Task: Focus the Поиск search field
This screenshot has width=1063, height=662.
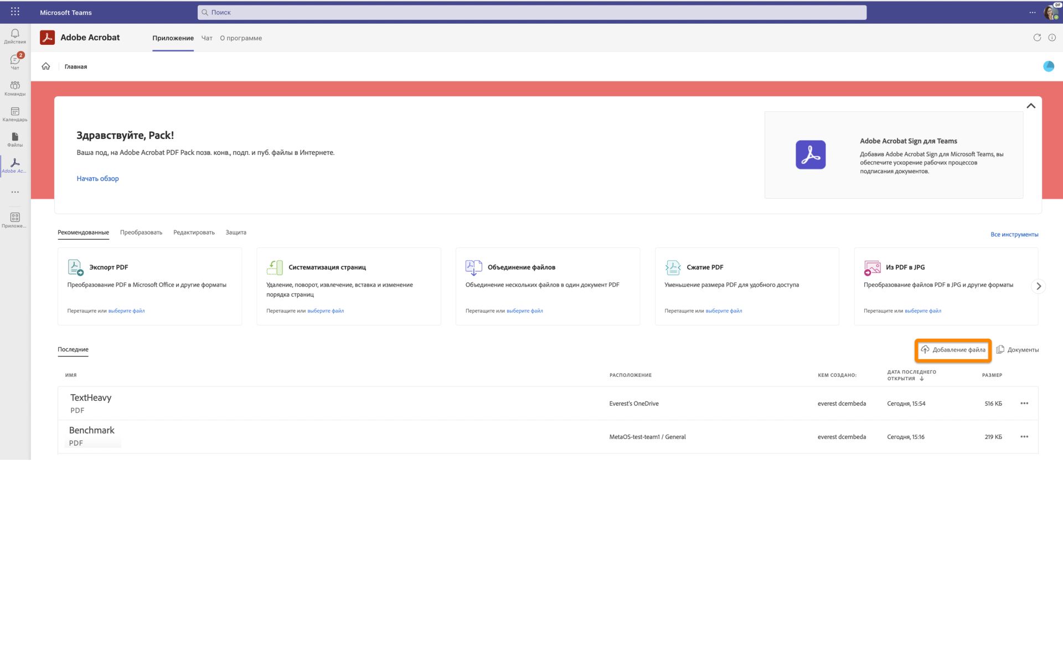Action: pyautogui.click(x=532, y=12)
